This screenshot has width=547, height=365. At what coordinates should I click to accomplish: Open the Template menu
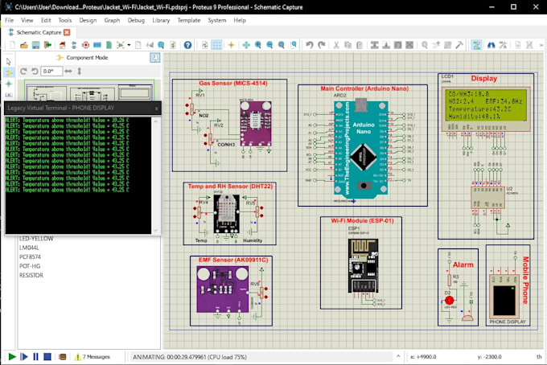tap(189, 20)
